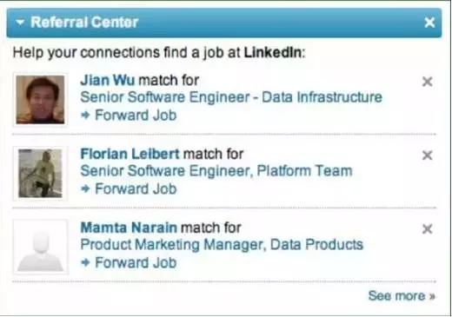Screen dimensions: 452x317
Task: Dismiss the Jian Wu suggestion
Action: 428,82
